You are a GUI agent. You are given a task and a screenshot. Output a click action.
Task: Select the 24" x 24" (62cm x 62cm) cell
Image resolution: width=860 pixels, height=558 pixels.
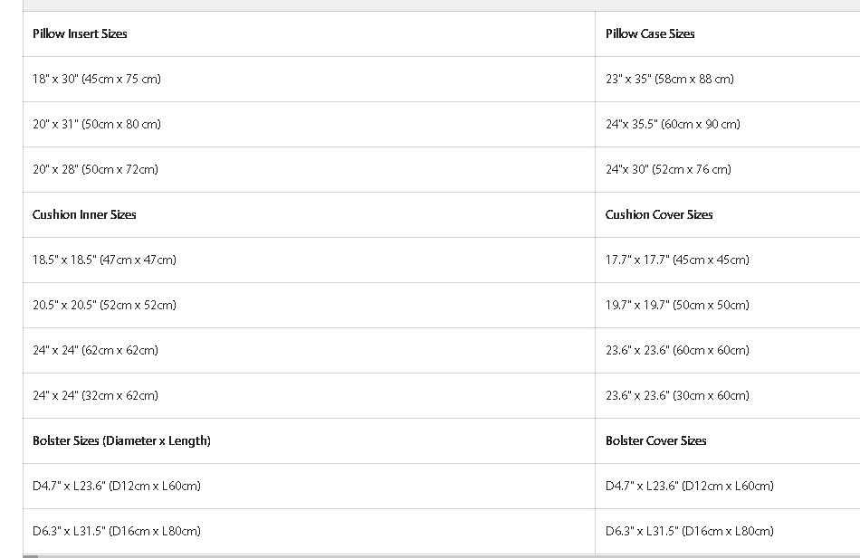(x=95, y=350)
